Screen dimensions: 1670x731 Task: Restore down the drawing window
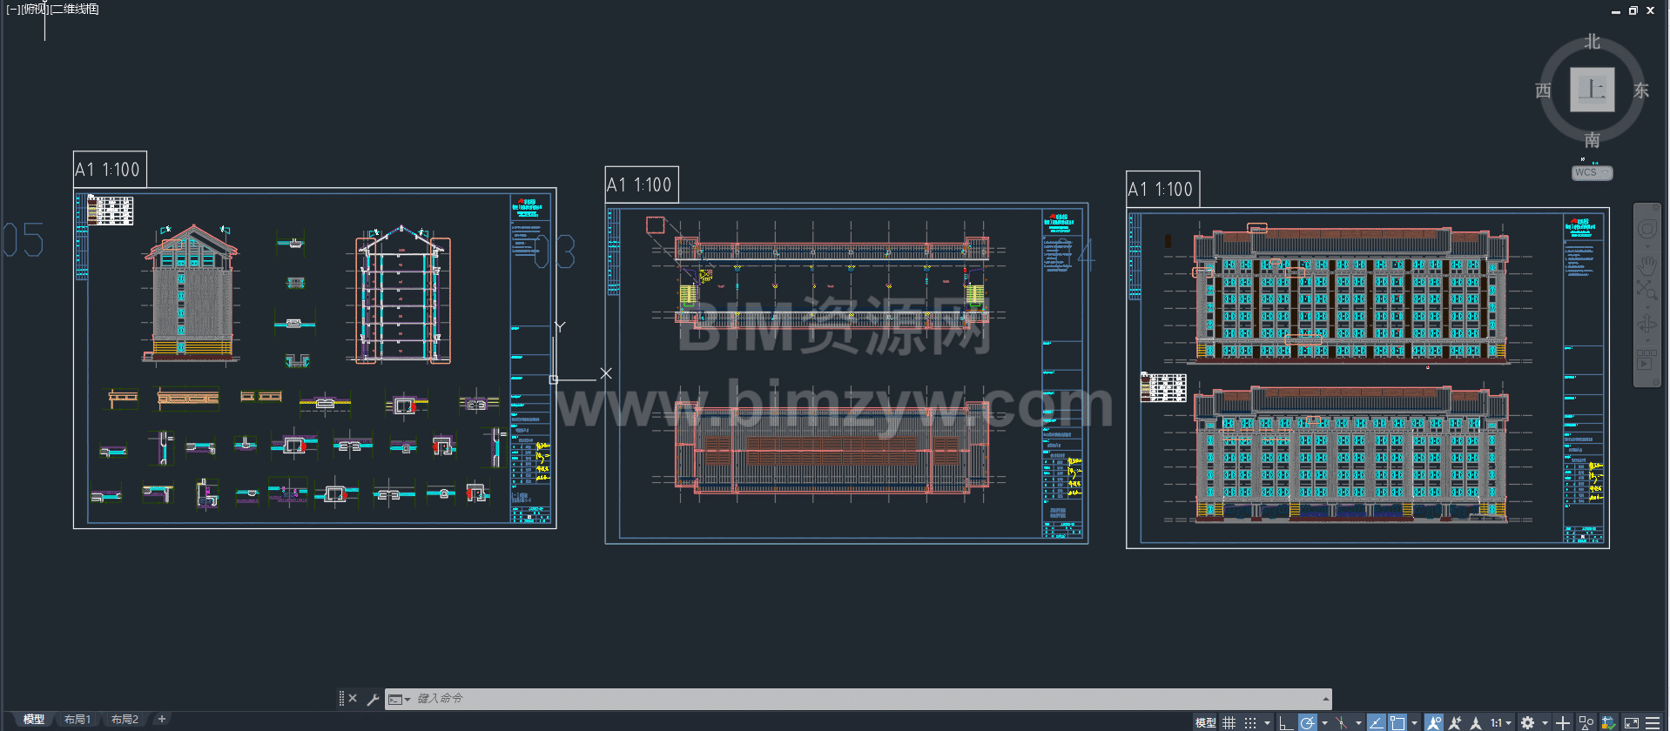[1633, 10]
